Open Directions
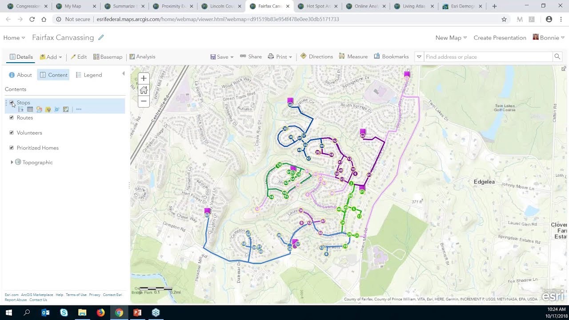569x320 pixels. coord(317,57)
